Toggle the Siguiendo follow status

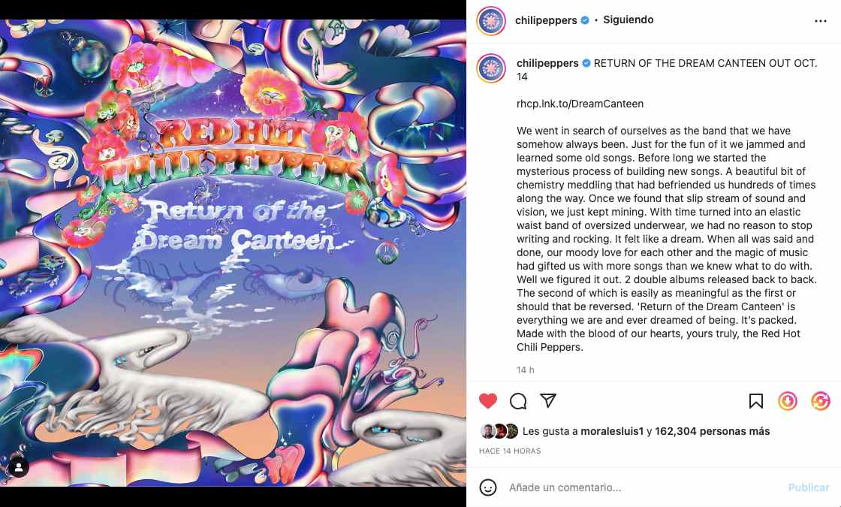[x=628, y=20]
